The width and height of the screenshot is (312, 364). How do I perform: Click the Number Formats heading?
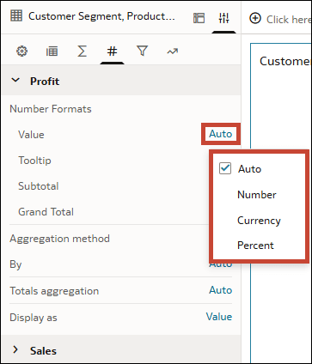tap(51, 109)
